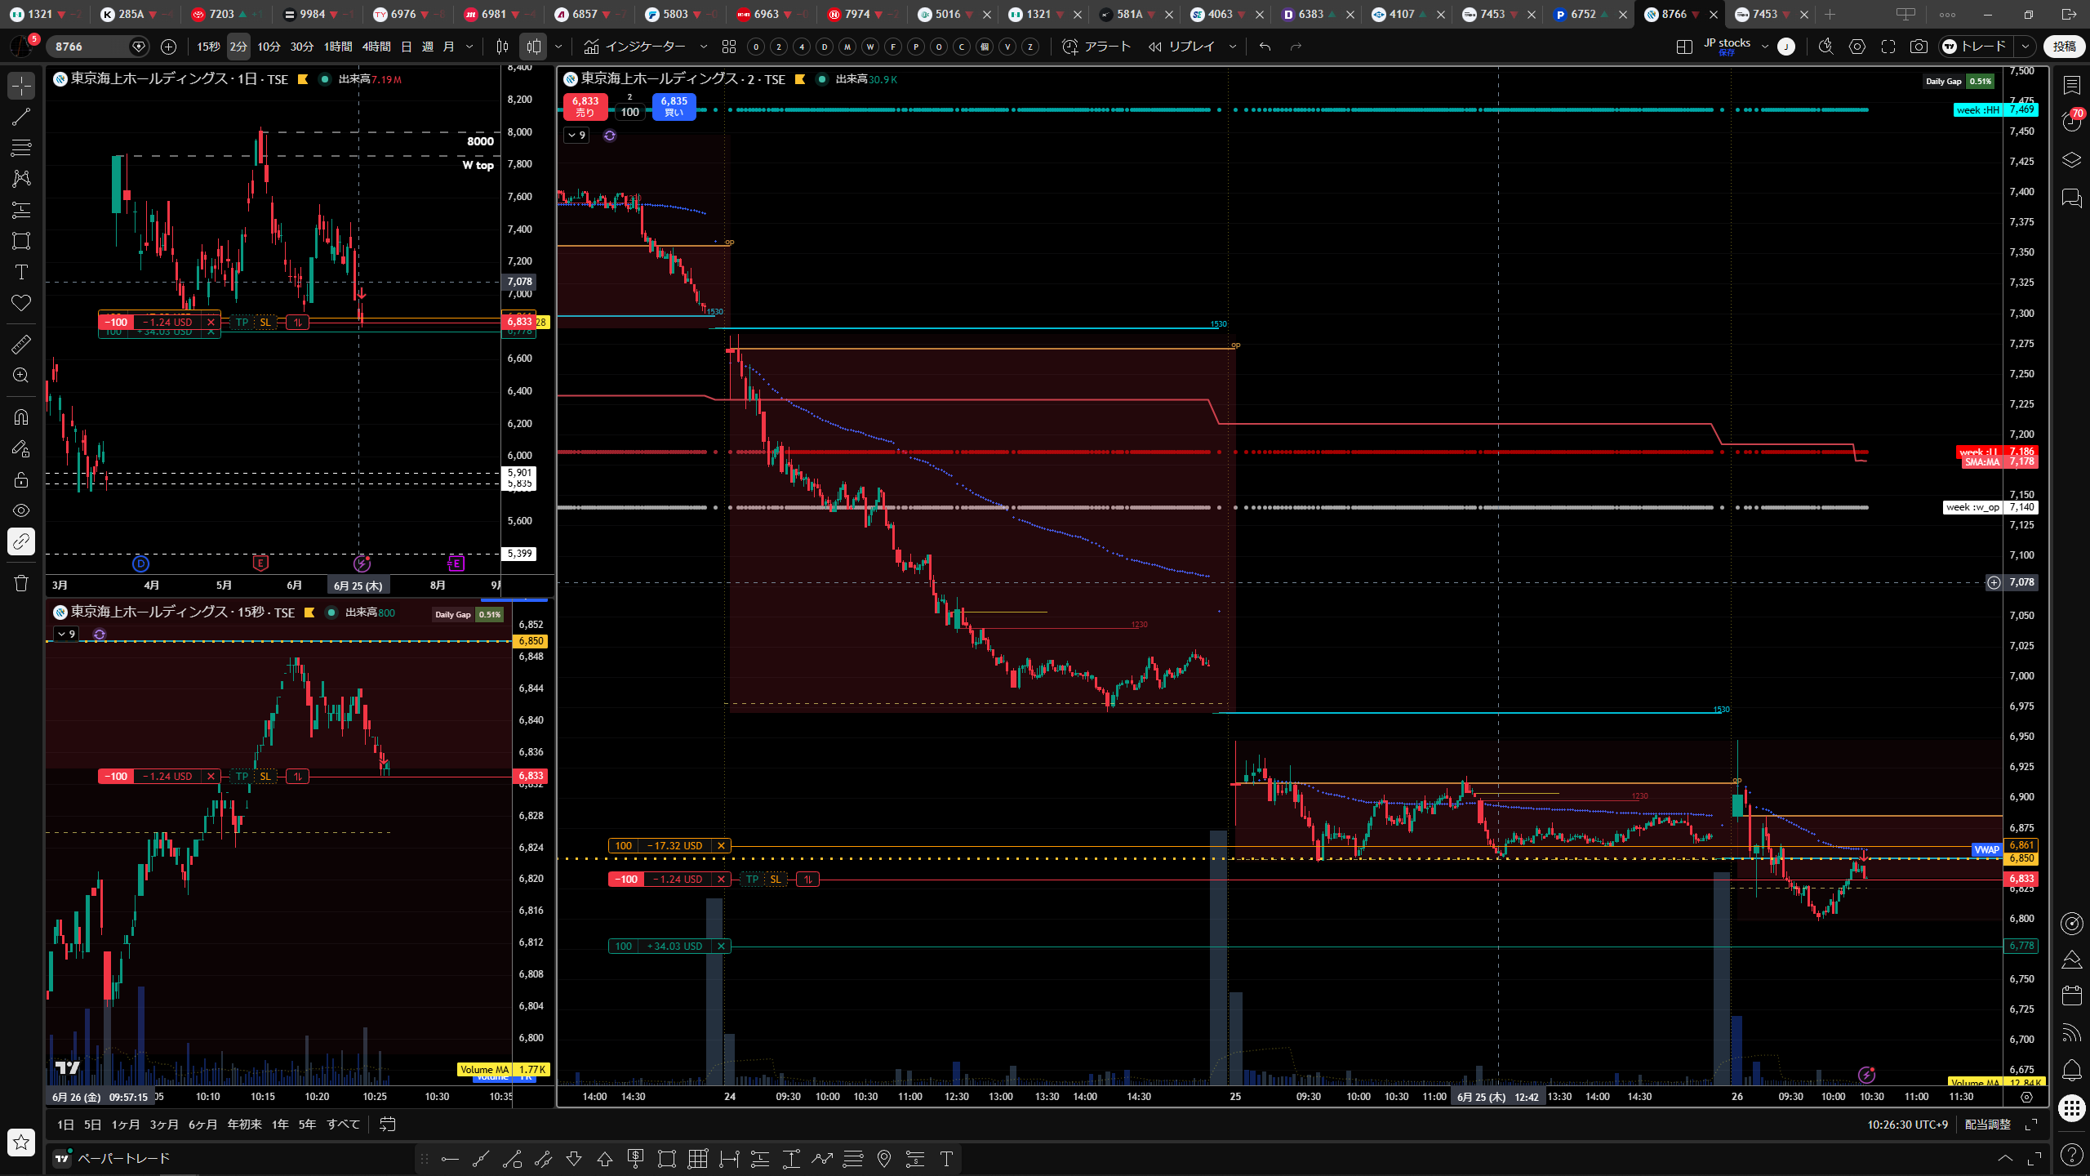Open the JP stocks layout dropdown arrow

1764,47
